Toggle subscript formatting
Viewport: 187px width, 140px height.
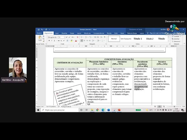[61, 41]
